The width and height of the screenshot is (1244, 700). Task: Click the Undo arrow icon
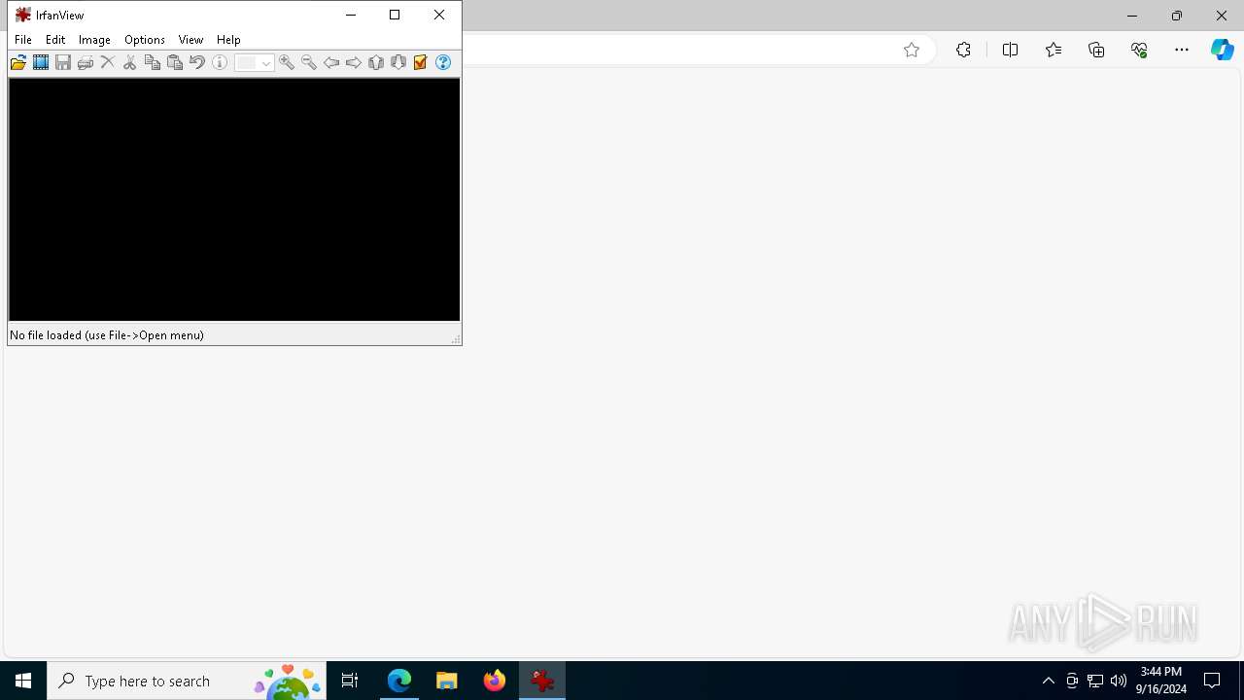pyautogui.click(x=197, y=62)
